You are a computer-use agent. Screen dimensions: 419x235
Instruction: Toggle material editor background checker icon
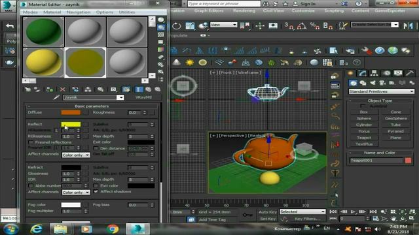pos(160,35)
